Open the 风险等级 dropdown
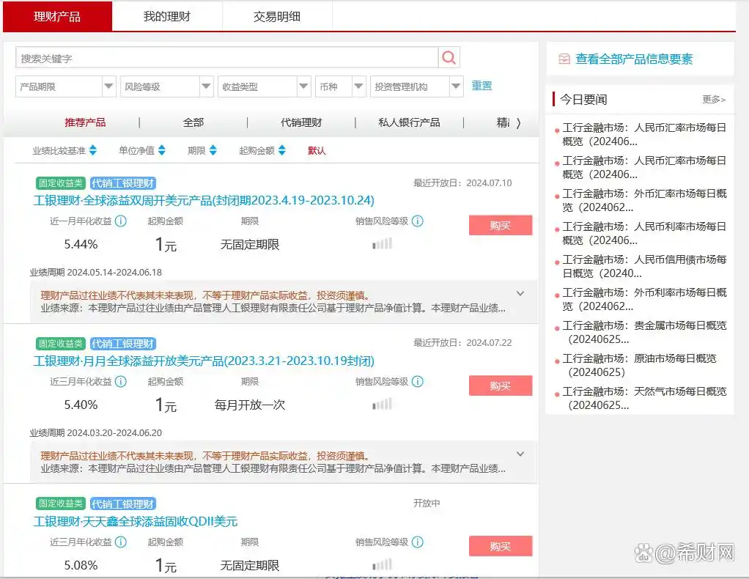Image resolution: width=749 pixels, height=579 pixels. tap(207, 86)
